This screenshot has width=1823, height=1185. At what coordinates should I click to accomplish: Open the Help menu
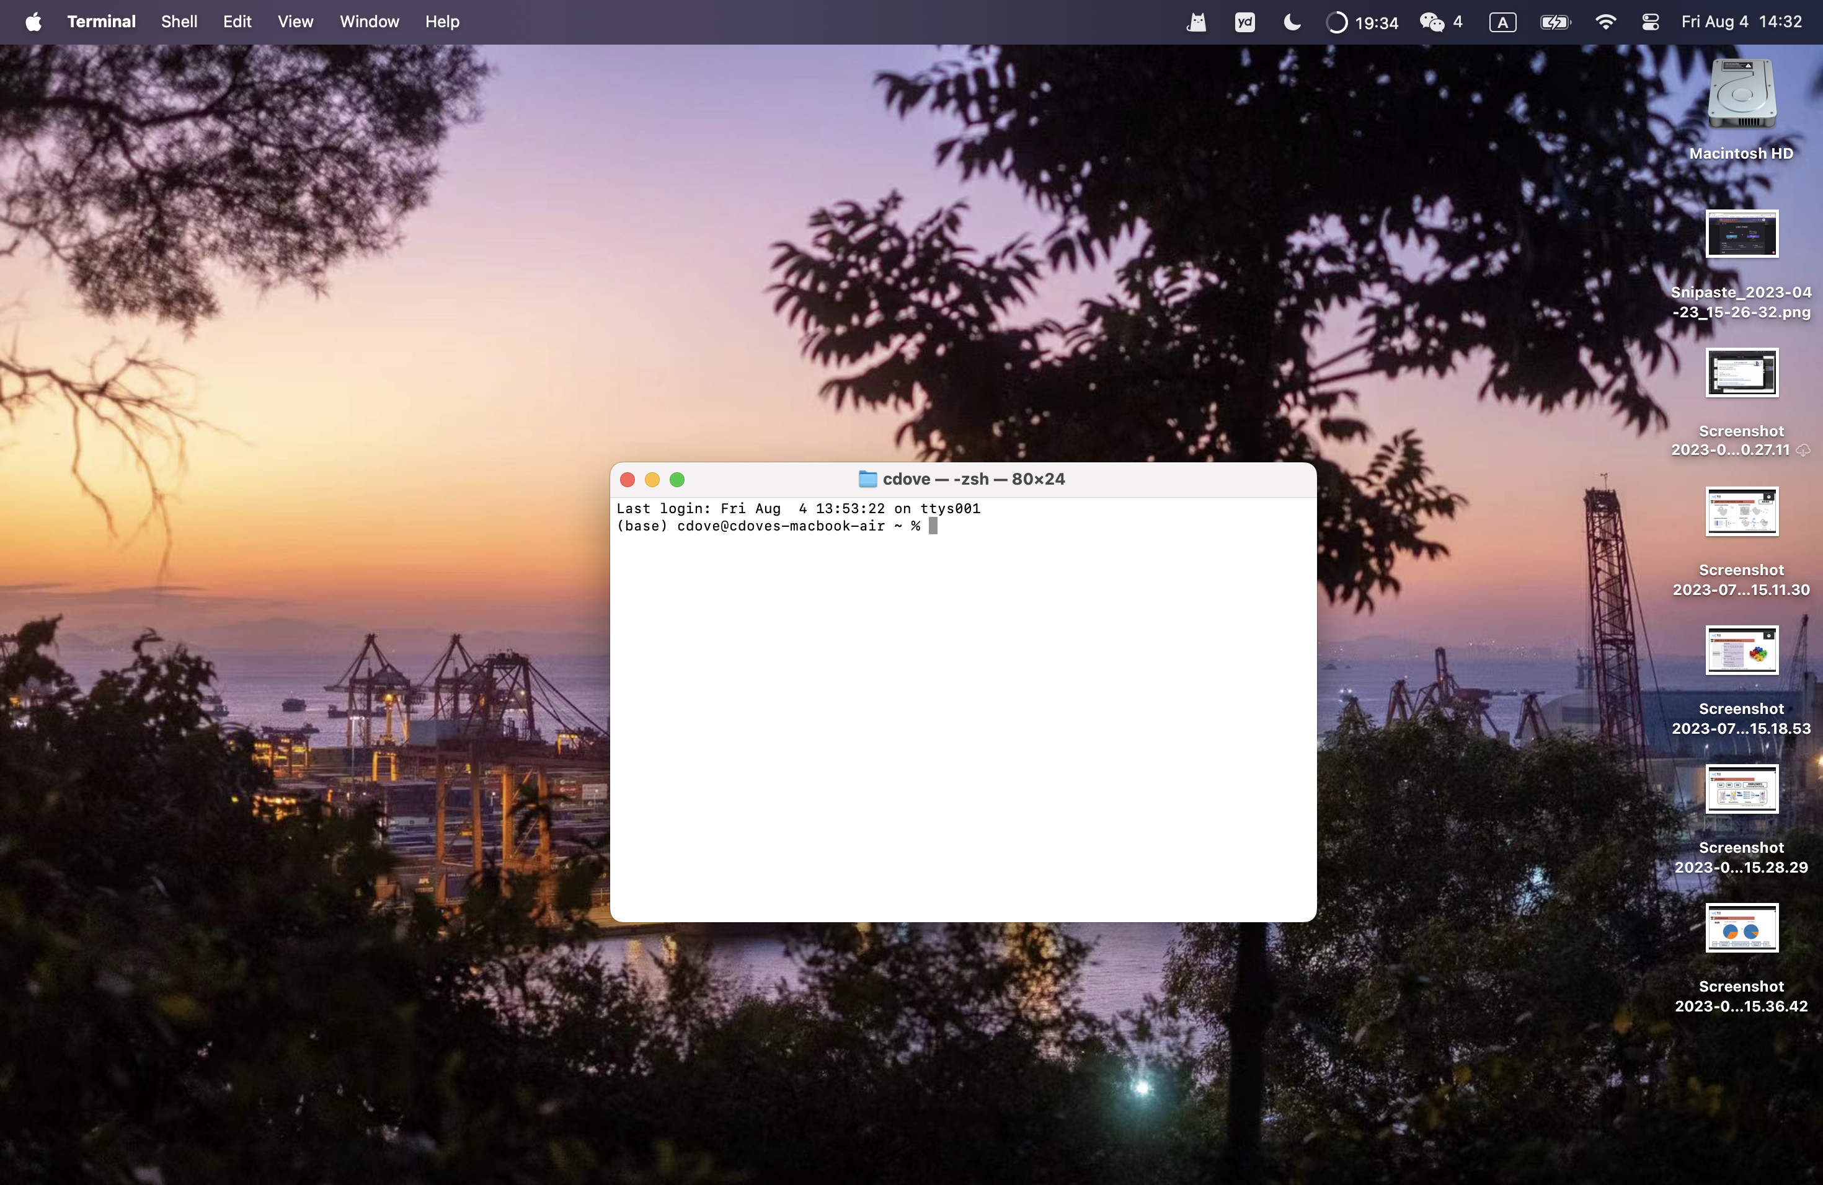pos(442,22)
